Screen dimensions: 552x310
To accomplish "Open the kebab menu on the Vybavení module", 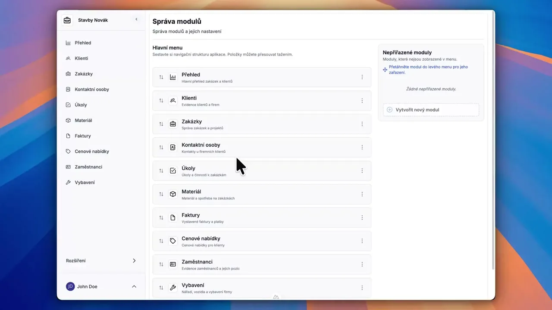I will [x=362, y=288].
